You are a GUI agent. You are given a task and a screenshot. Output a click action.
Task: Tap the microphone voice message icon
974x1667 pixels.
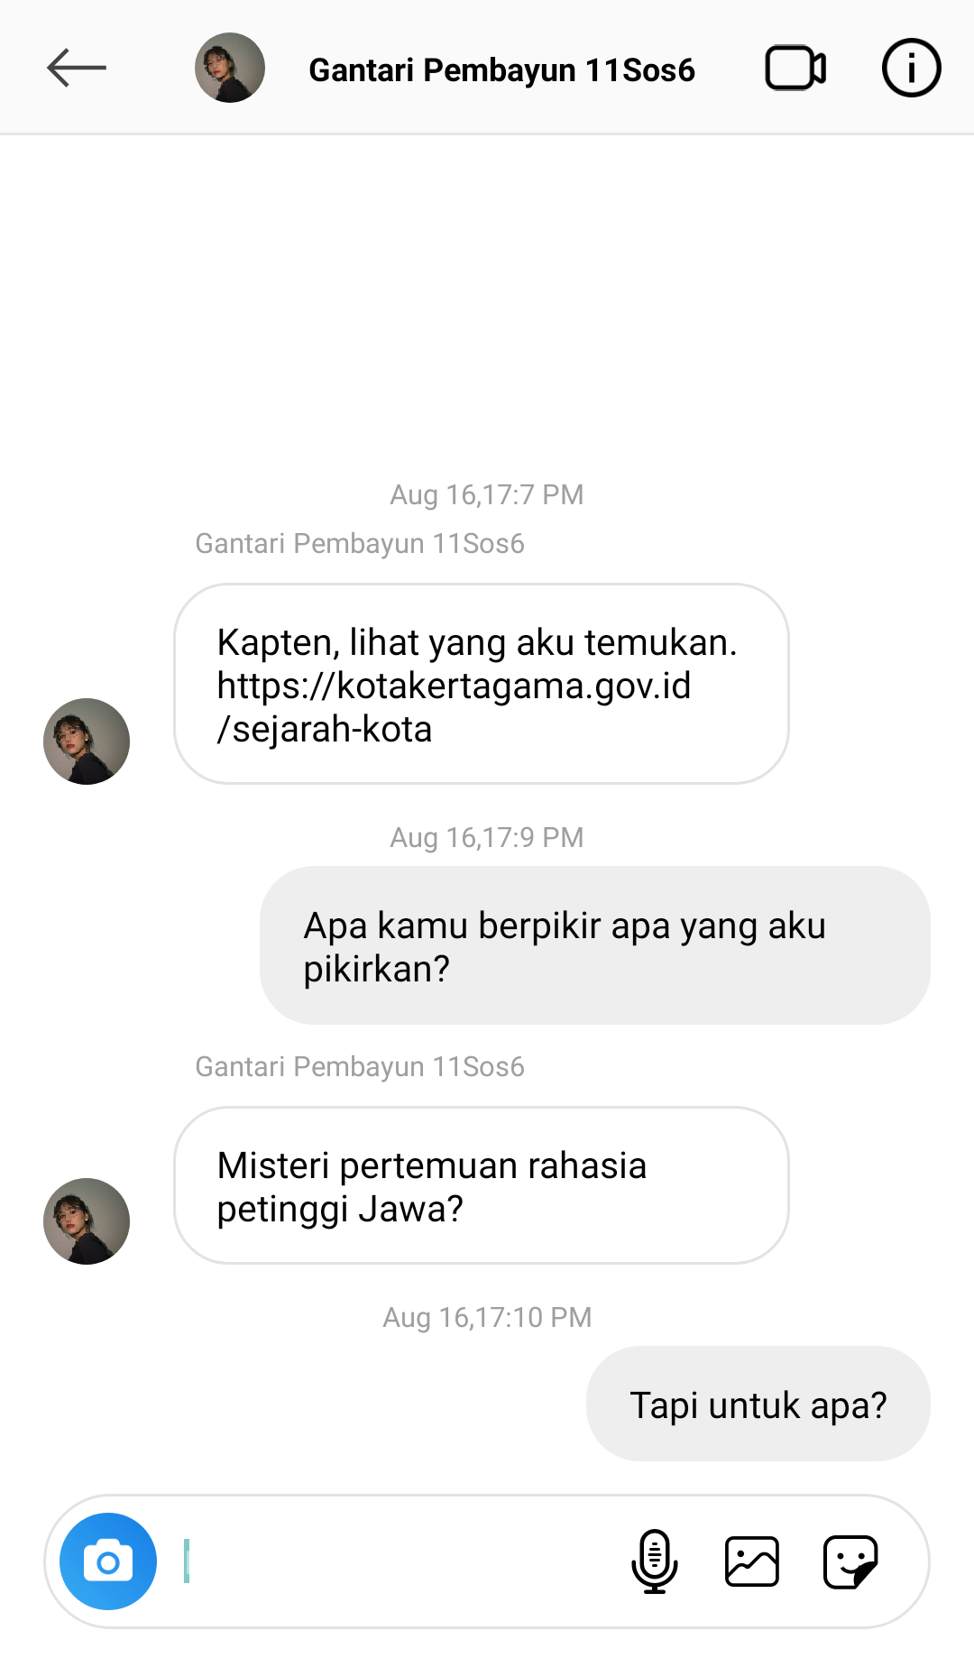coord(654,1561)
